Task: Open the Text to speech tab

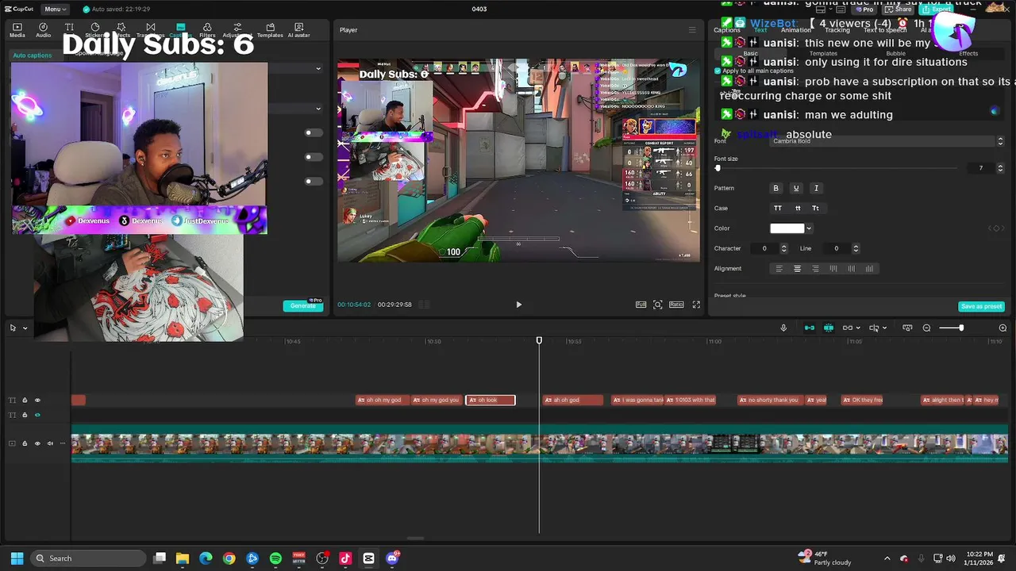Action: coord(886,30)
